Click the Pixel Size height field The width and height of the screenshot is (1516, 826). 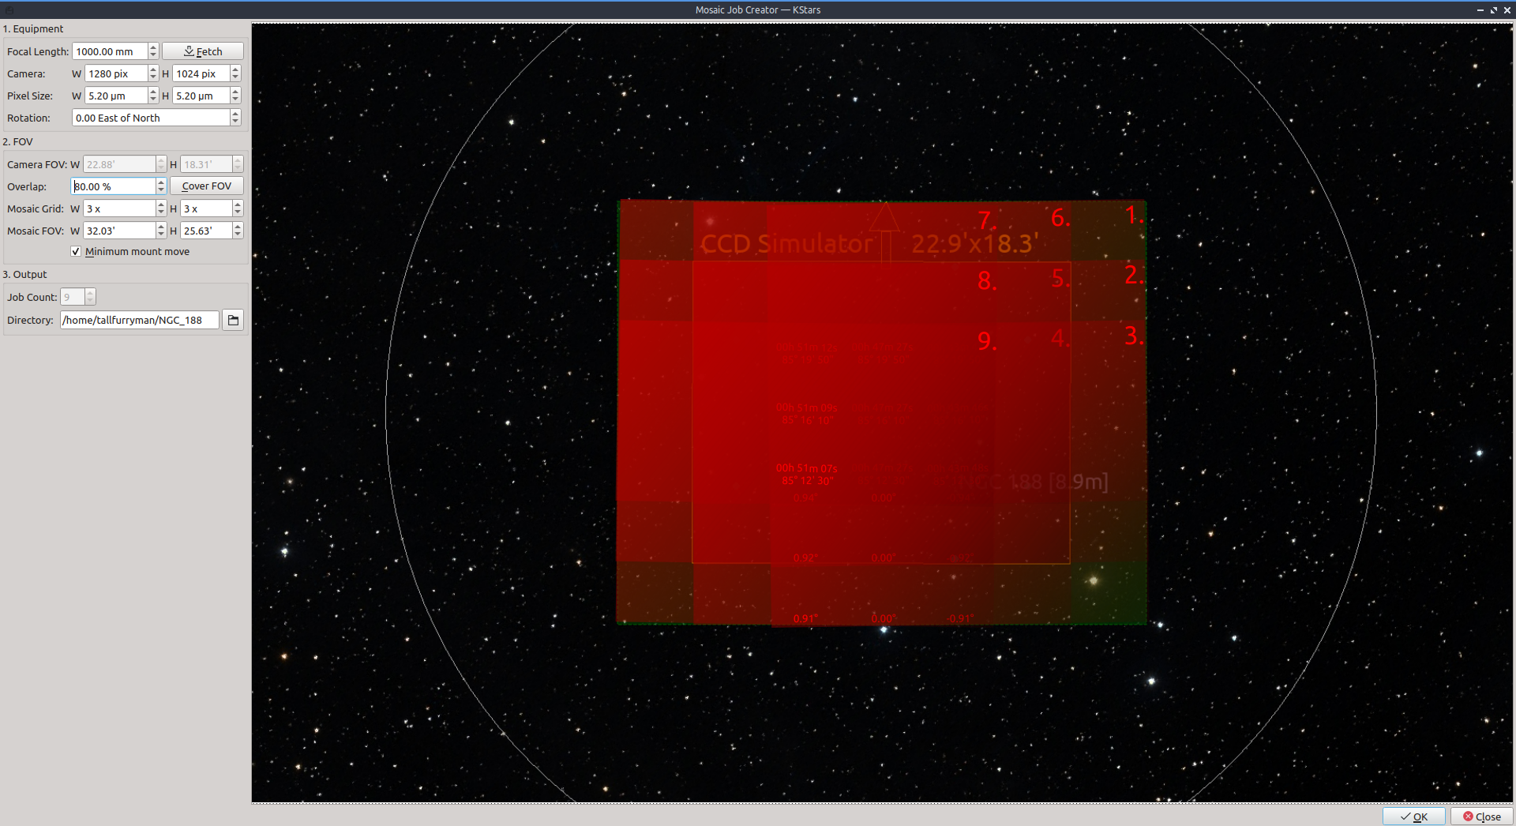pos(201,96)
